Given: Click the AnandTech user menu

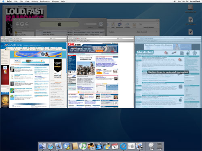Looking at the screenshot, I should (195, 1).
